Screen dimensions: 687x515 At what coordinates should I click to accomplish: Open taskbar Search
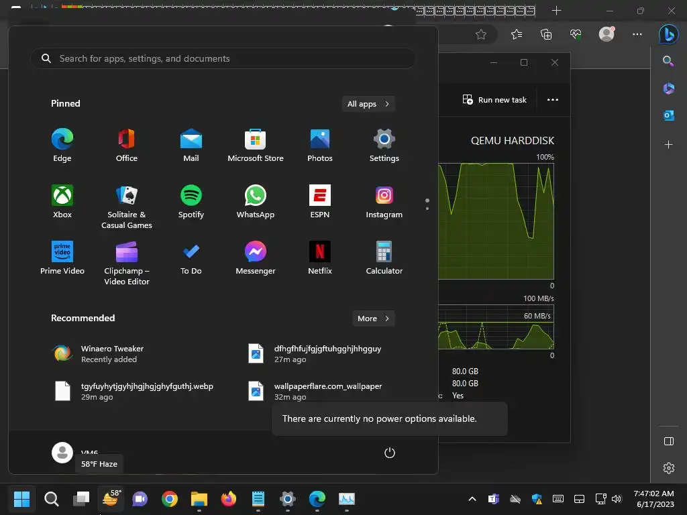(51, 499)
